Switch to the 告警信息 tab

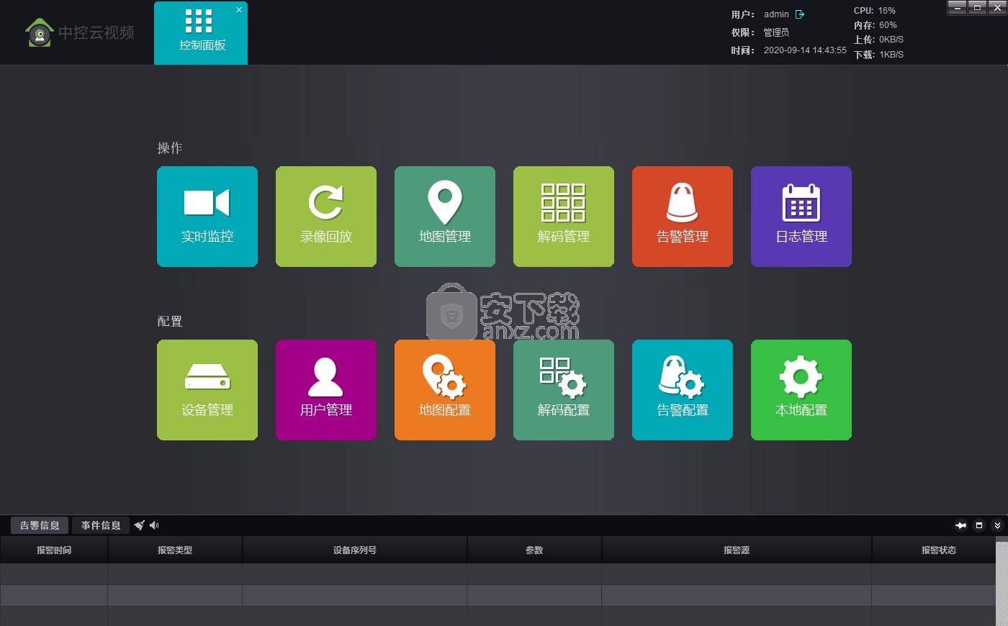(x=40, y=525)
